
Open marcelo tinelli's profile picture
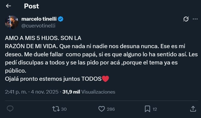(x=12, y=22)
